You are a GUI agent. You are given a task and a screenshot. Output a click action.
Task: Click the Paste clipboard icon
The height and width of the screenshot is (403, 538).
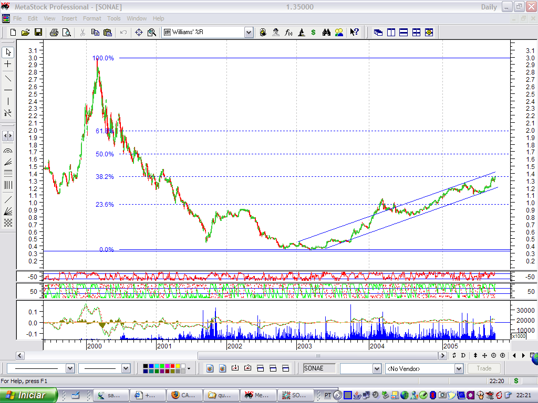click(108, 32)
